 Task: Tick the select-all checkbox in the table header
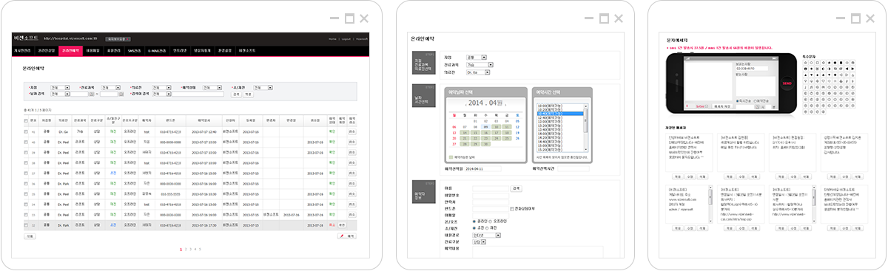27,120
